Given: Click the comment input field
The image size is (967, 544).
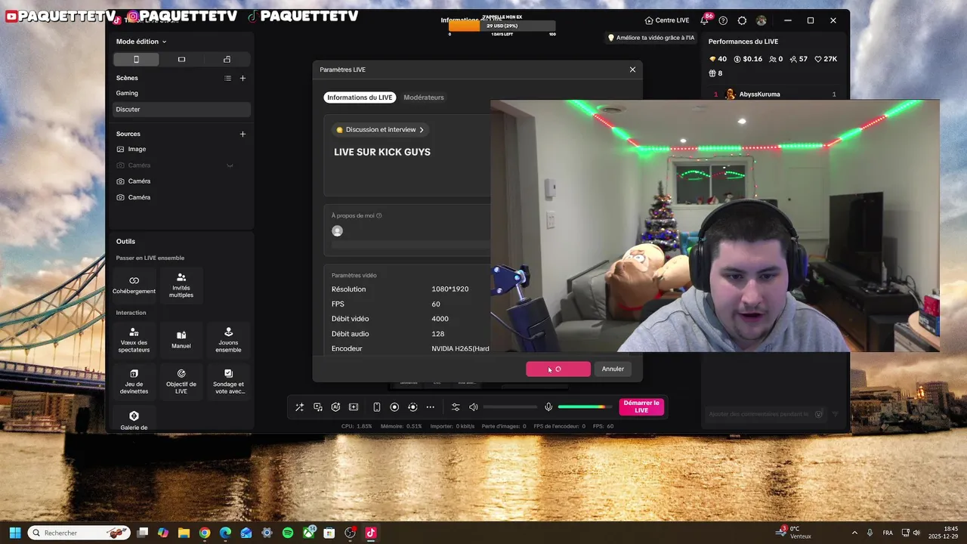Looking at the screenshot, I should tap(759, 414).
